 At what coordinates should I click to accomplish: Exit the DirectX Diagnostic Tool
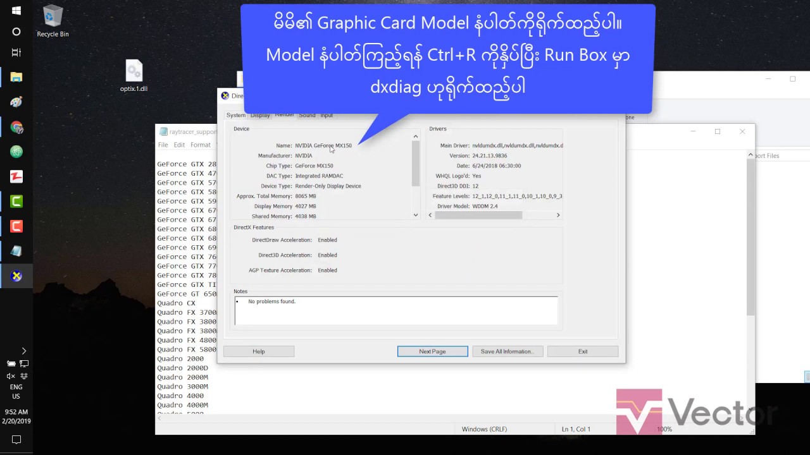click(583, 351)
